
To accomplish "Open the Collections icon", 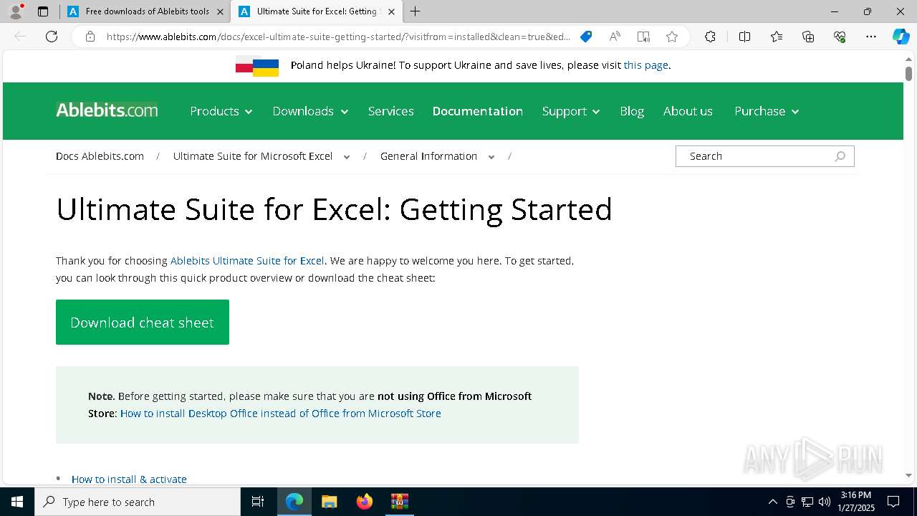I will coord(808,37).
